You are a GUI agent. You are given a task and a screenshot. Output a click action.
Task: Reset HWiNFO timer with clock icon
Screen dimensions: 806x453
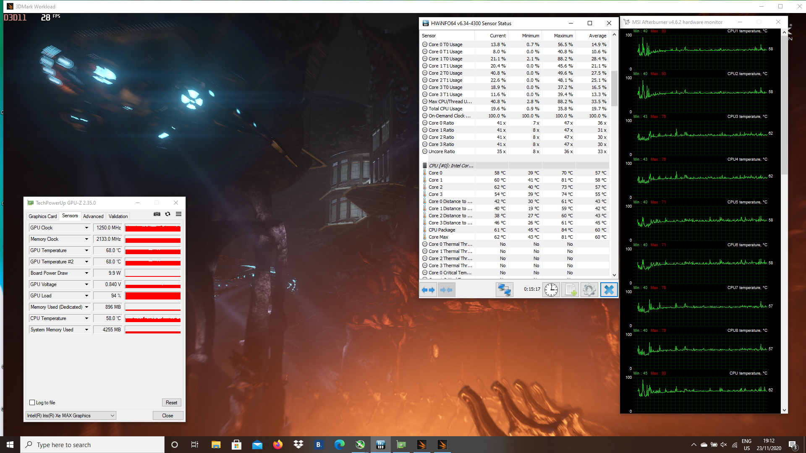[x=551, y=290]
